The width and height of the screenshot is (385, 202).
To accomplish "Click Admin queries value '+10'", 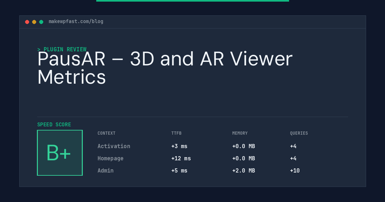I will coord(295,171).
